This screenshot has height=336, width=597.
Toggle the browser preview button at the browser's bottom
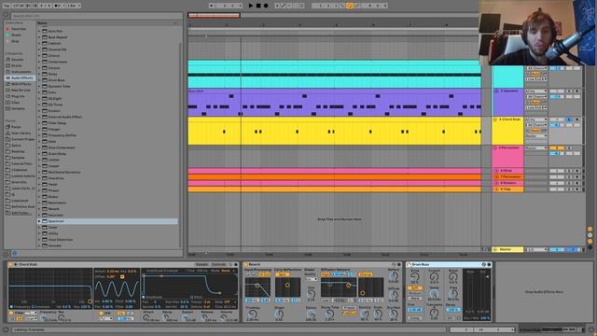point(15,253)
